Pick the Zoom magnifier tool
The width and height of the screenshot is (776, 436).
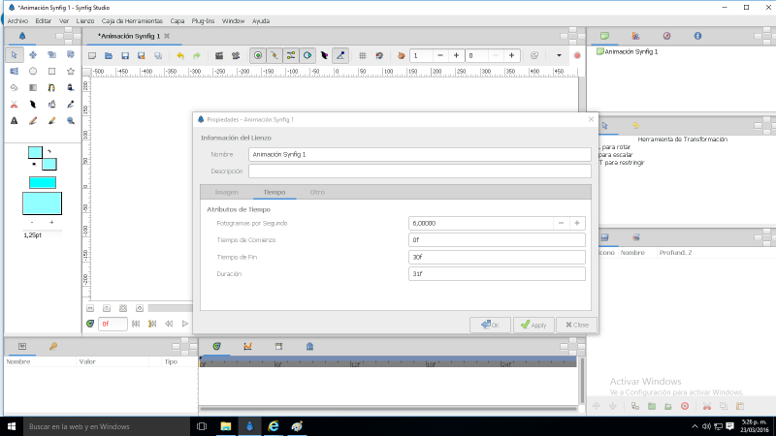(71, 121)
